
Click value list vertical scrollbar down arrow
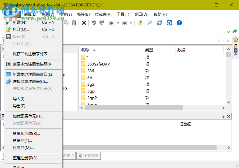228,102
